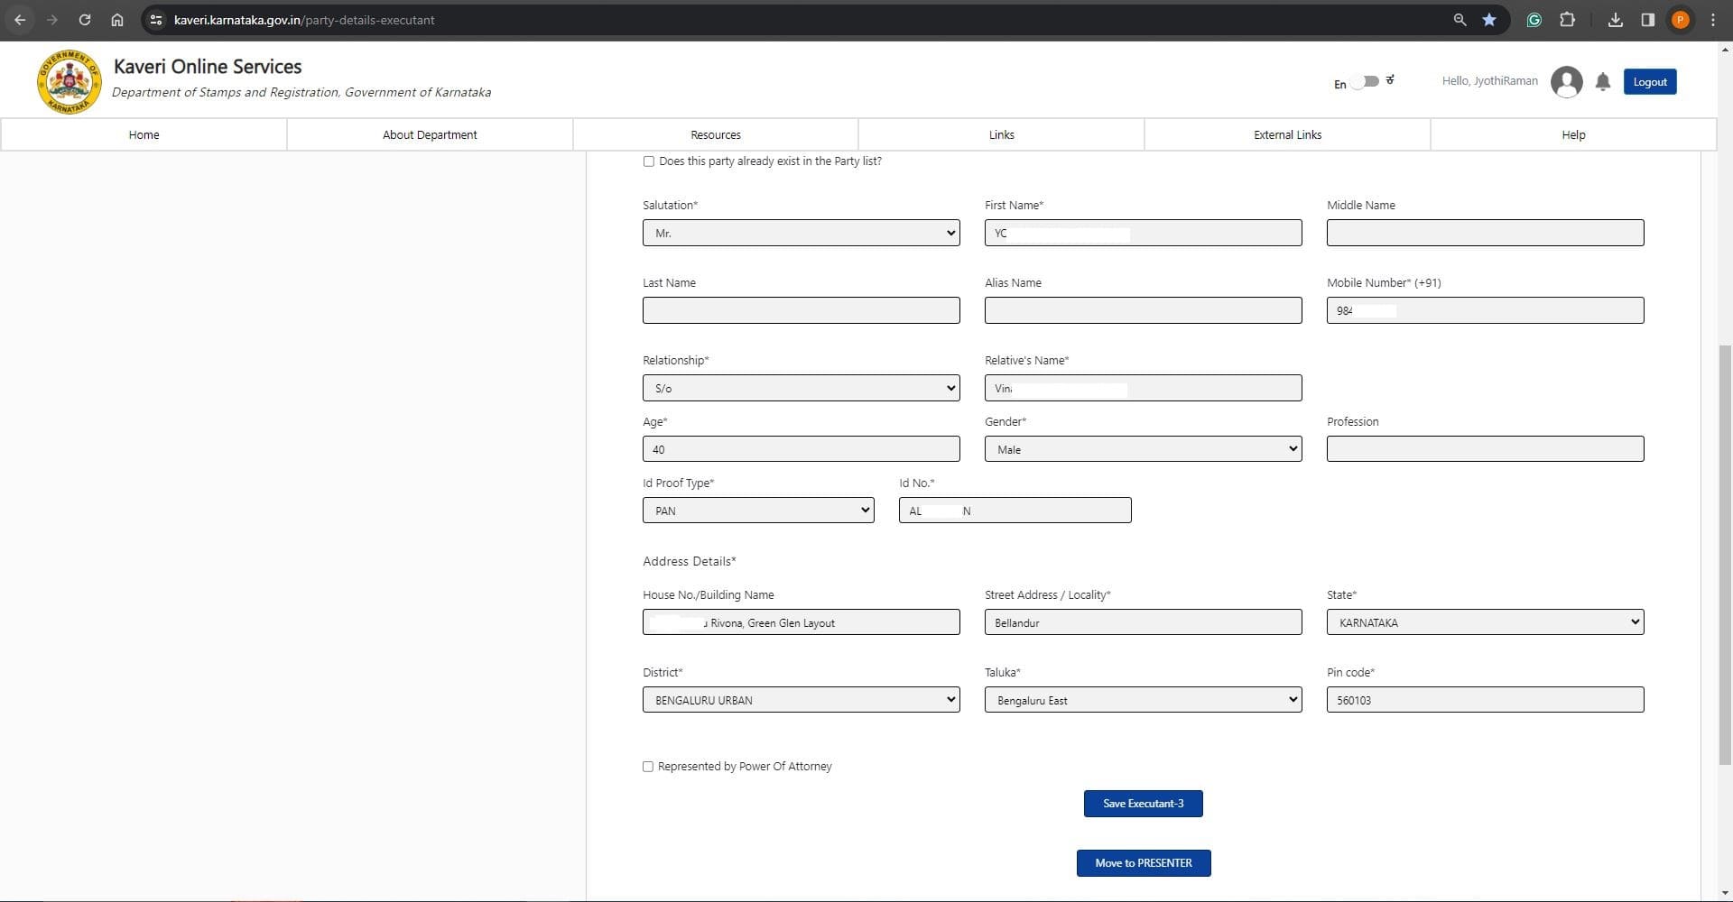This screenshot has width=1733, height=902.
Task: Open the user profile avatar
Action: pyautogui.click(x=1566, y=82)
